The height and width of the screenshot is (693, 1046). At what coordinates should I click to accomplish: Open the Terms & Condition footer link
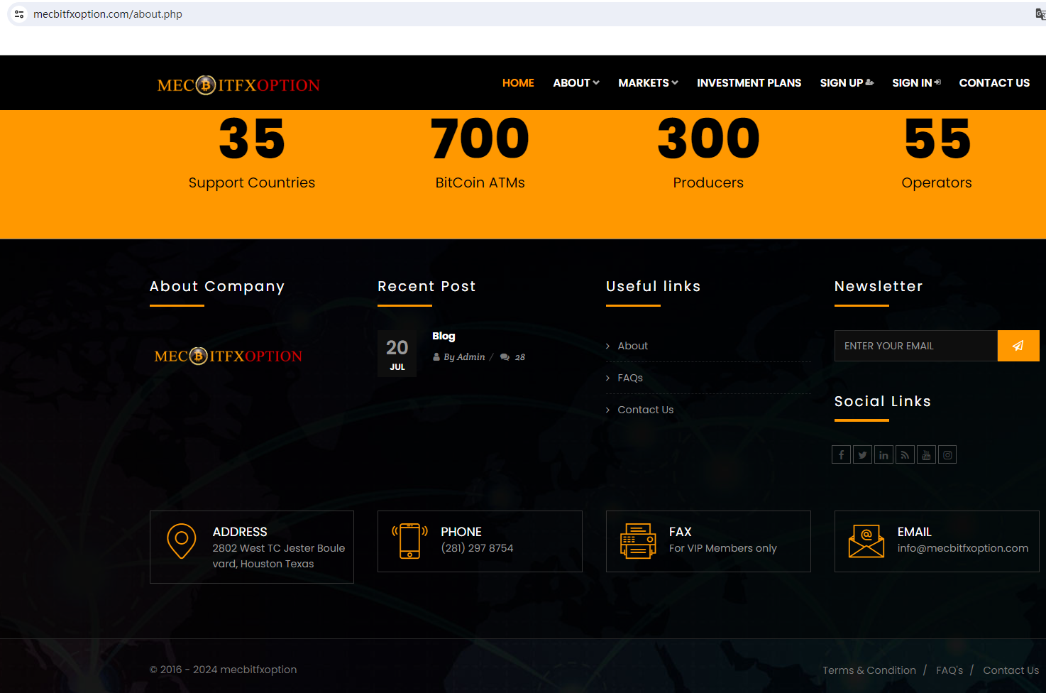(869, 670)
